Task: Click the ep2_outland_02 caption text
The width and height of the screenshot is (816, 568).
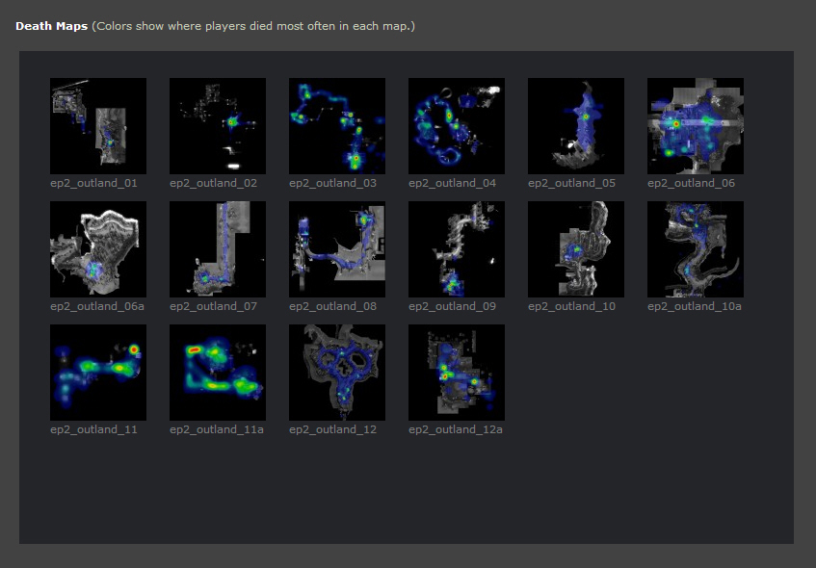Action: pos(213,183)
